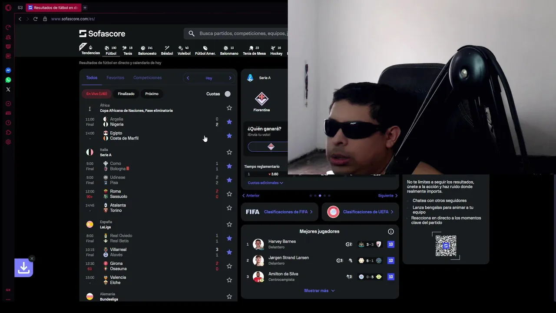556x313 pixels.
Task: Open the history clock icon in sidebar
Action: click(x=8, y=123)
